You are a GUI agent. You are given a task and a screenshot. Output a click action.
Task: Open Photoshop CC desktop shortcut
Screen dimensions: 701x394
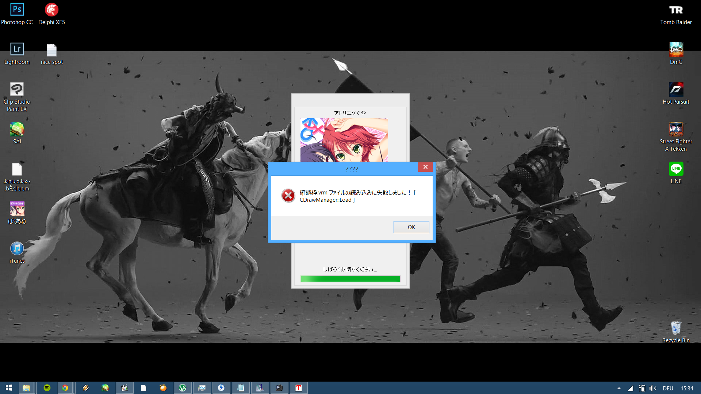point(17,10)
